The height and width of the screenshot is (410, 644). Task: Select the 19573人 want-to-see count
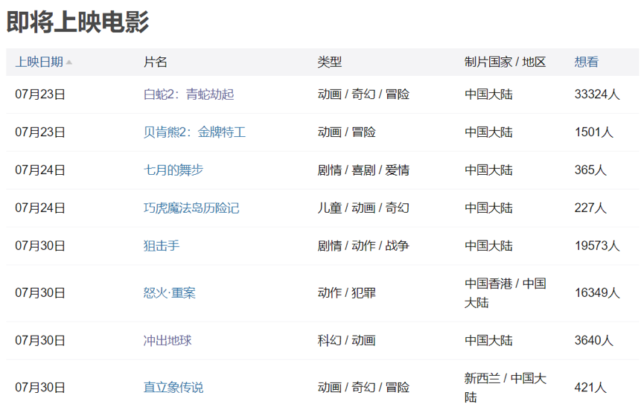pos(597,246)
